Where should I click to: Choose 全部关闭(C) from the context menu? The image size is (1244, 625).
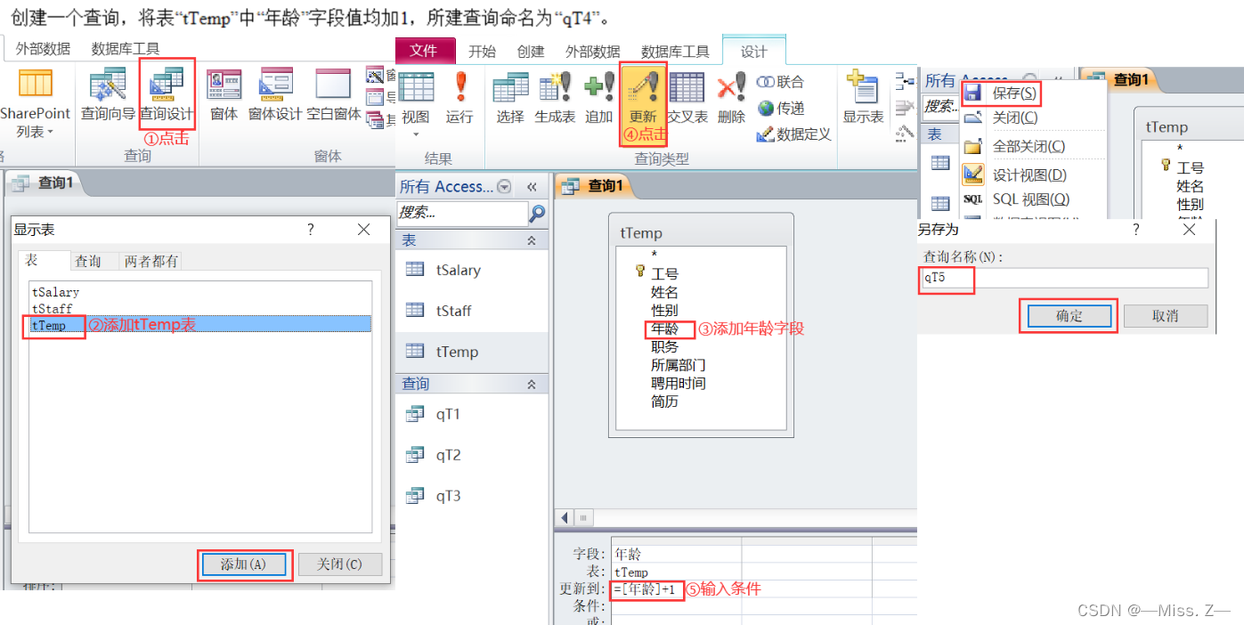(1029, 147)
